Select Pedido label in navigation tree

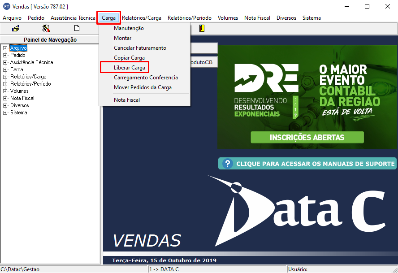point(18,55)
